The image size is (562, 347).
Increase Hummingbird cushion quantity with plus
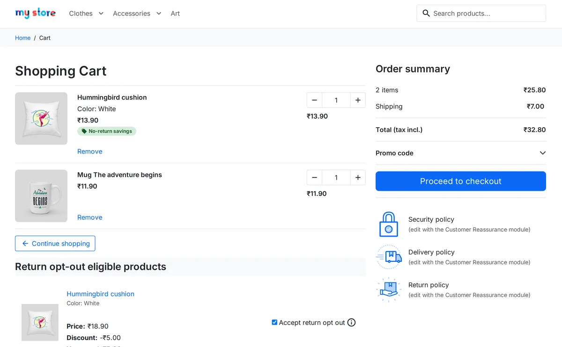point(358,100)
